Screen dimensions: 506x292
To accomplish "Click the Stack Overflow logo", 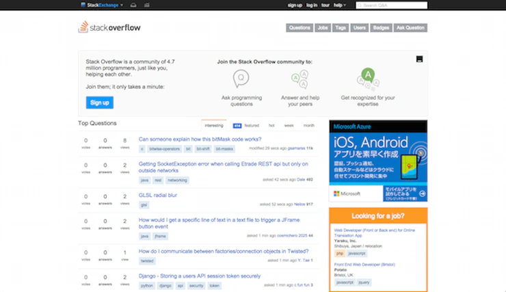I will 108,27.
